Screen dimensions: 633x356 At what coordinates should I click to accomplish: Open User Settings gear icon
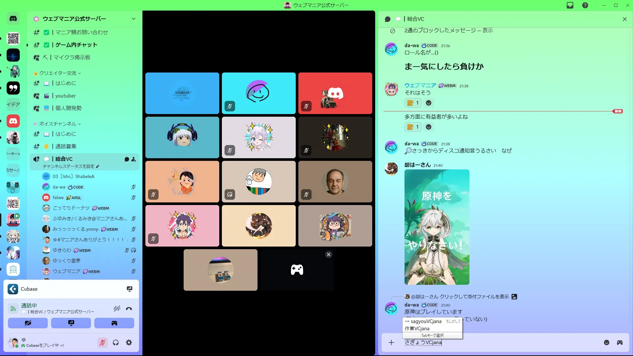tap(129, 343)
